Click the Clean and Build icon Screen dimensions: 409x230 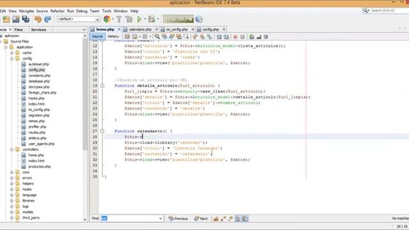coord(128,19)
